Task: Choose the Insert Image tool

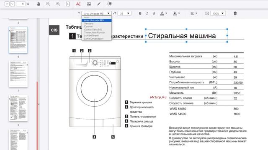Action: tap(89, 4)
